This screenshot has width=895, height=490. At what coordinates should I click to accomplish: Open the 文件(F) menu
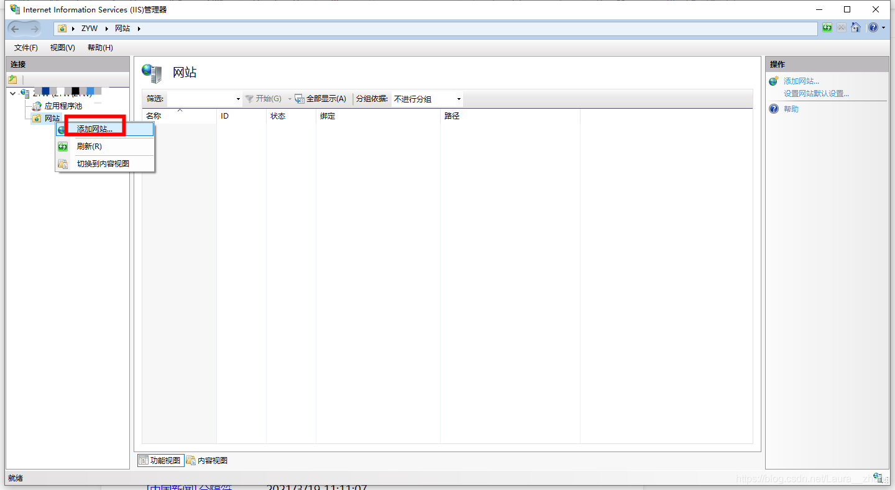click(x=26, y=48)
